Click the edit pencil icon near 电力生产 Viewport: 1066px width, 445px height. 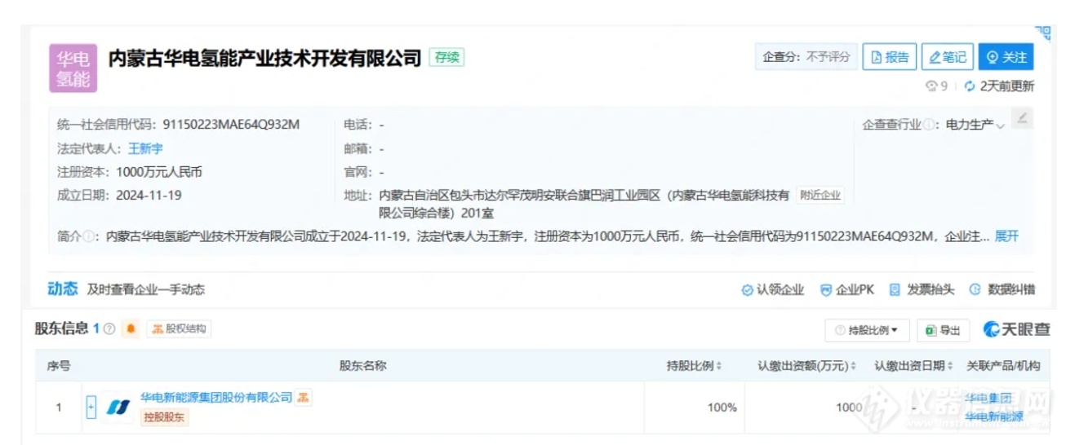tap(1022, 119)
